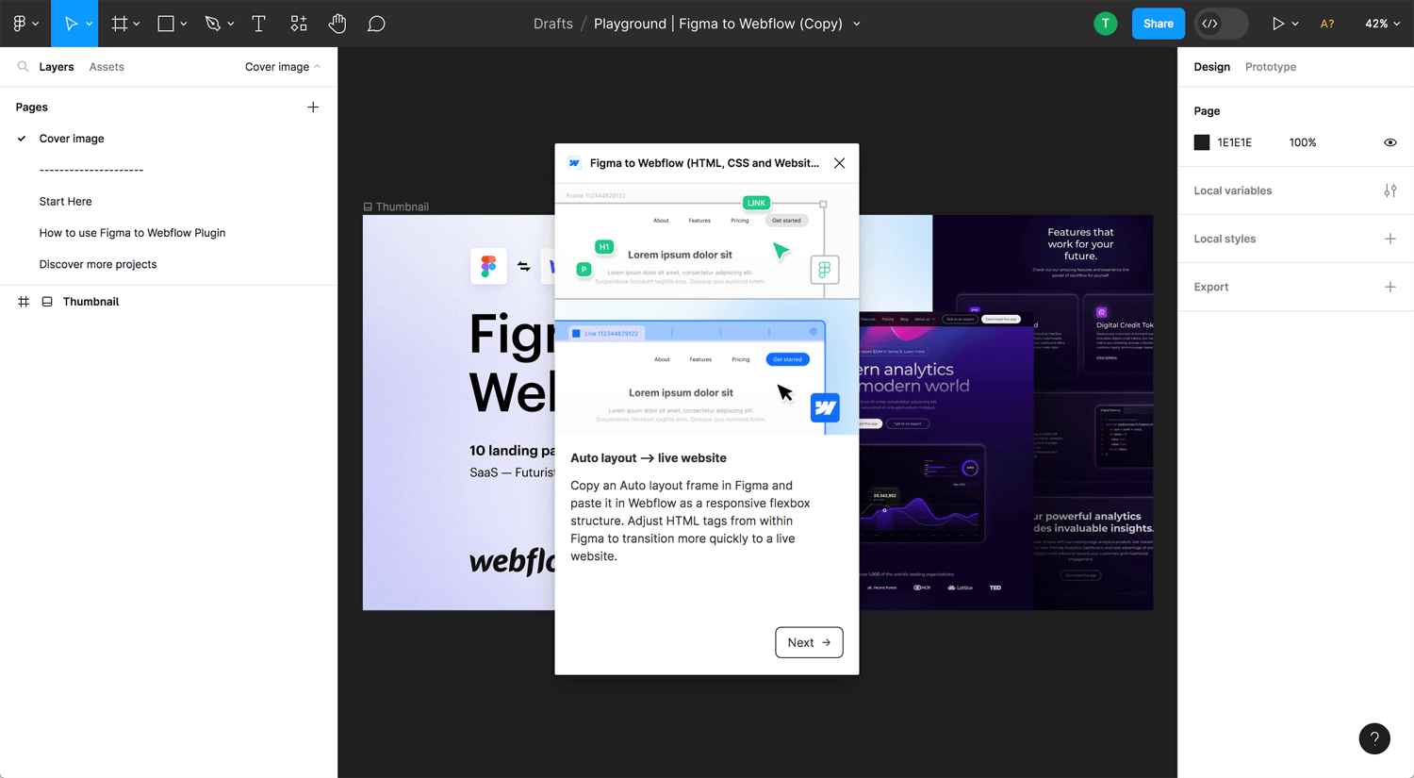Open the help question mark button
Image resolution: width=1414 pixels, height=778 pixels.
pyautogui.click(x=1374, y=738)
